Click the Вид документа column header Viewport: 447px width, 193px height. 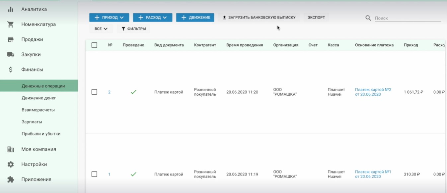169,45
